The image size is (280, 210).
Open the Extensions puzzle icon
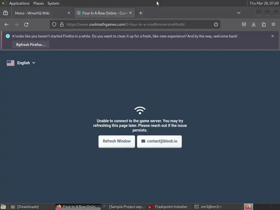[x=264, y=24]
